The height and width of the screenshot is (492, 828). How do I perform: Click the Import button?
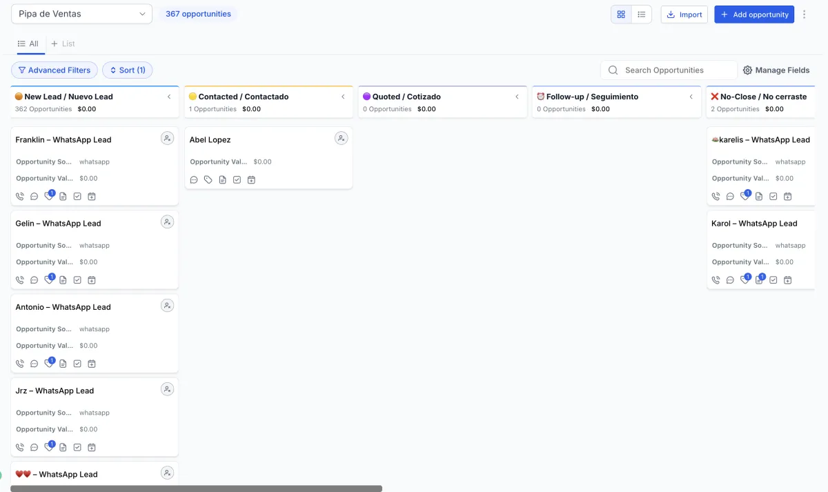pos(684,14)
